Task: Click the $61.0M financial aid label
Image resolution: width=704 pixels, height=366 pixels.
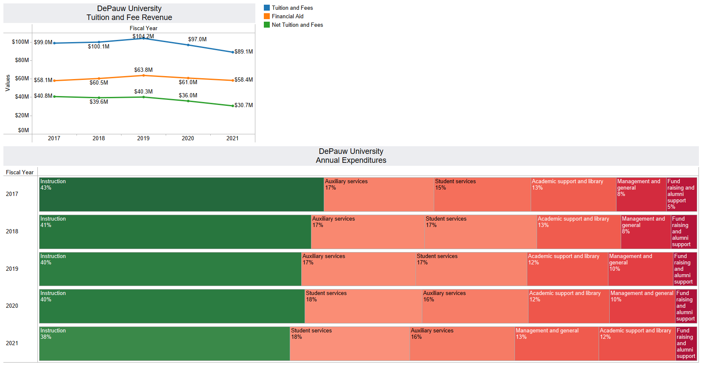Action: tap(188, 82)
